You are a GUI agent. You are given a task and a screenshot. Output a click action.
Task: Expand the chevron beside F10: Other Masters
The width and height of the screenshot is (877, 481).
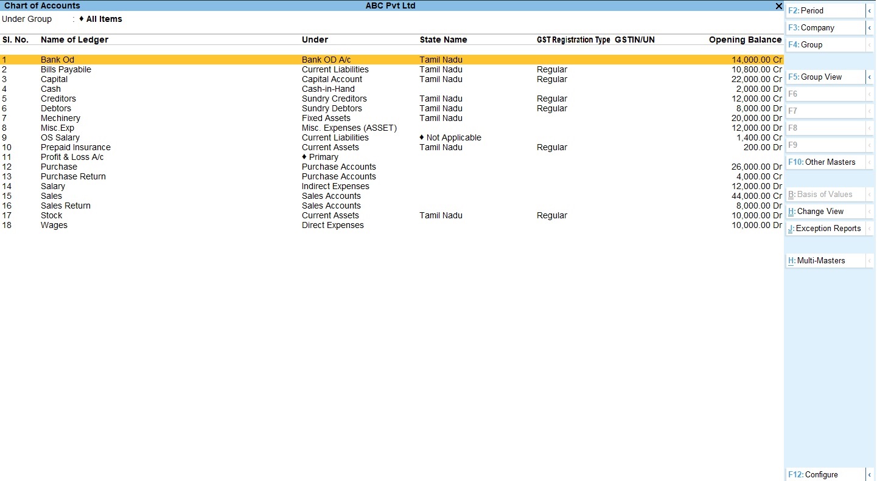870,162
